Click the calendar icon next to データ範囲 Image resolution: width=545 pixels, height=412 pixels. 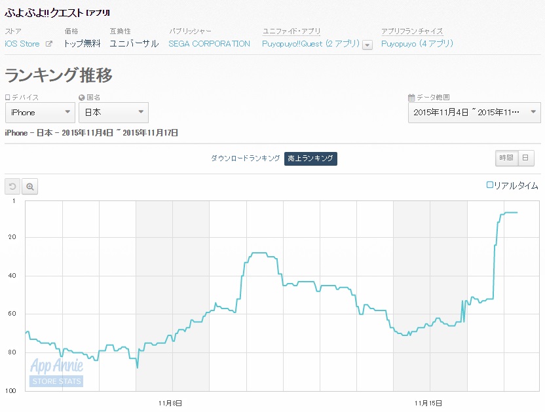tap(411, 98)
